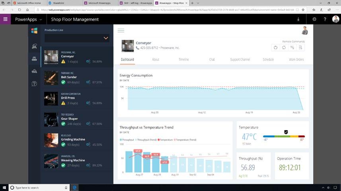Switch to the About tab
The image size is (341, 191).
[156, 59]
